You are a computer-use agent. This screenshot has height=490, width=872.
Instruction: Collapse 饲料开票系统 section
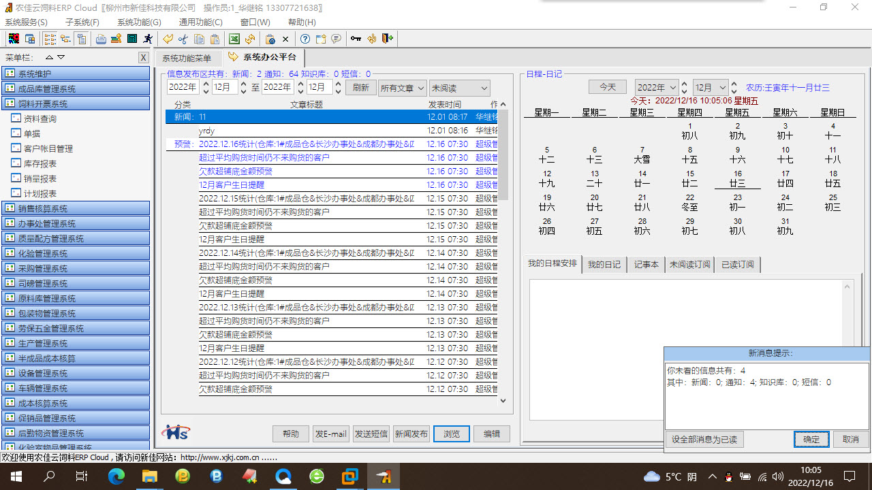[x=76, y=103]
